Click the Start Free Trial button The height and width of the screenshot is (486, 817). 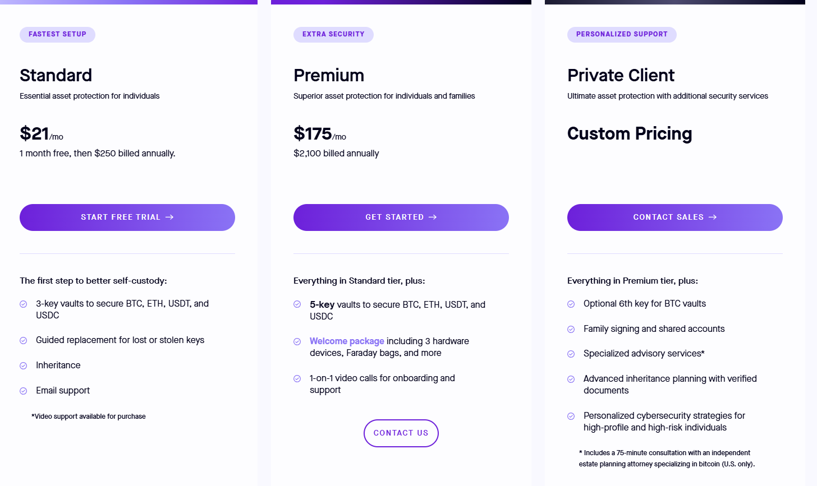127,217
